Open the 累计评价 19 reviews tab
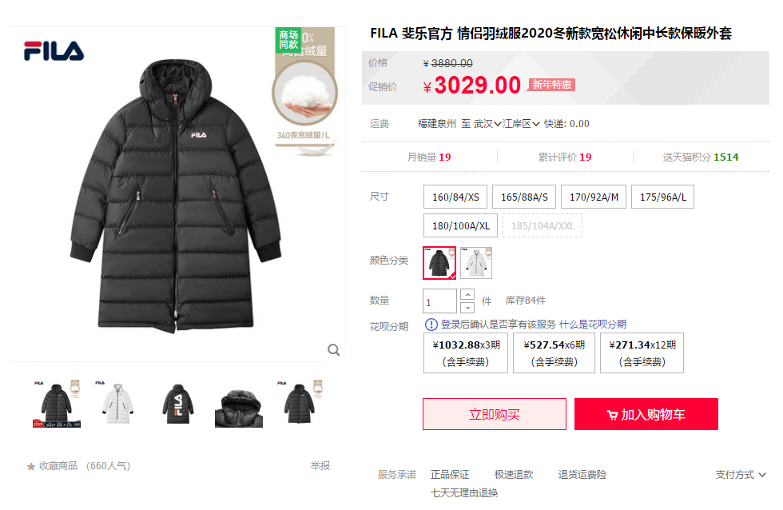The width and height of the screenshot is (783, 510). pos(565,157)
